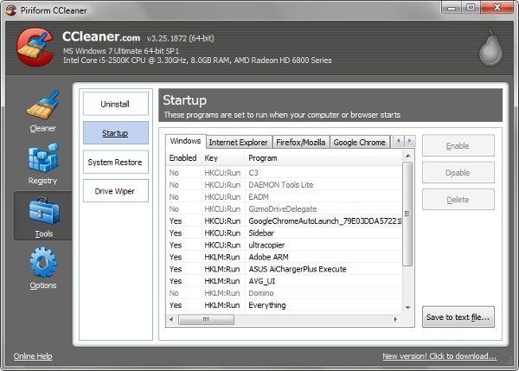
Task: Click the list's scroll down arrow
Action: (x=407, y=308)
